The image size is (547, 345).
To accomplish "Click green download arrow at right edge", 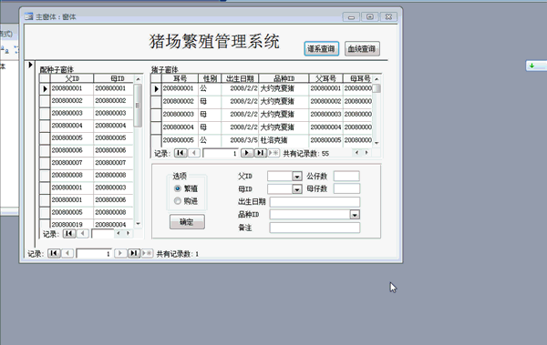I will coord(532,66).
